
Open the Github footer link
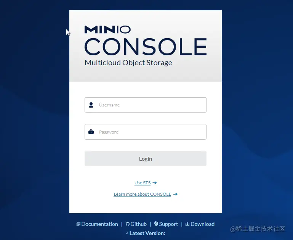pos(138,224)
